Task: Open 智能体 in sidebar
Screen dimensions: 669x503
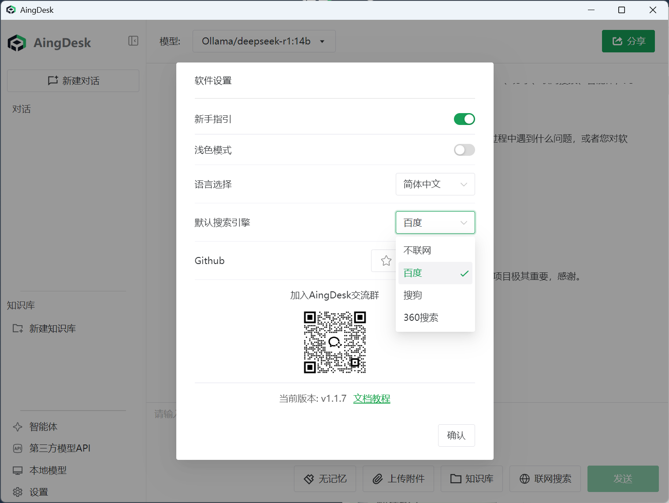Action: [35, 426]
